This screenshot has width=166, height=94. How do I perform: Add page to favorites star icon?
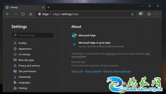pyautogui.click(x=132, y=14)
